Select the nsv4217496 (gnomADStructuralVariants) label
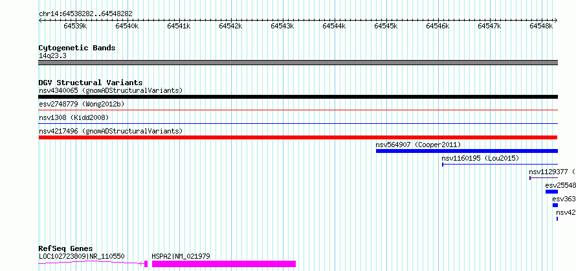This screenshot has height=271, width=576. [111, 131]
